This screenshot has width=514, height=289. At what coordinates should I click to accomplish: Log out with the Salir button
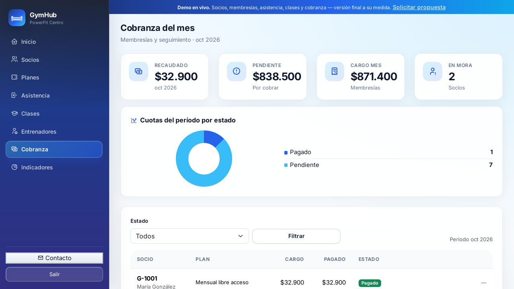click(54, 275)
